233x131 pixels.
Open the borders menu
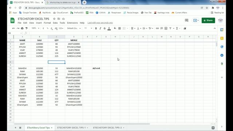[x=119, y=28]
